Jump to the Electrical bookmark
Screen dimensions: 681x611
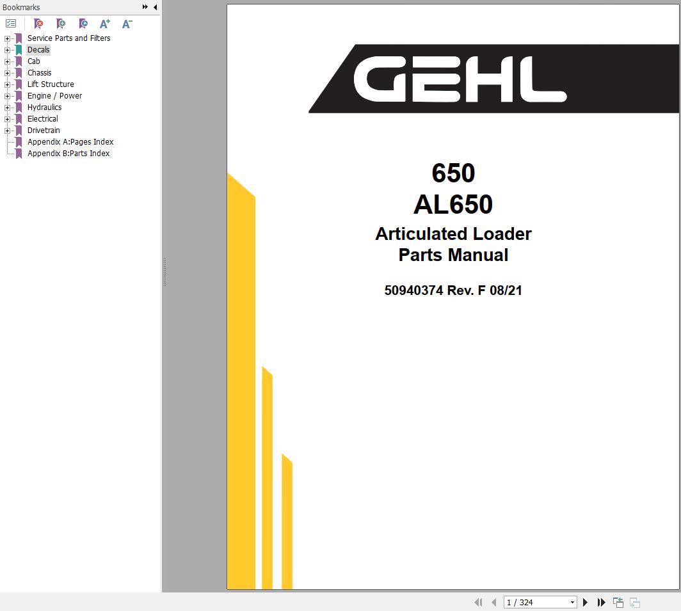pos(42,119)
